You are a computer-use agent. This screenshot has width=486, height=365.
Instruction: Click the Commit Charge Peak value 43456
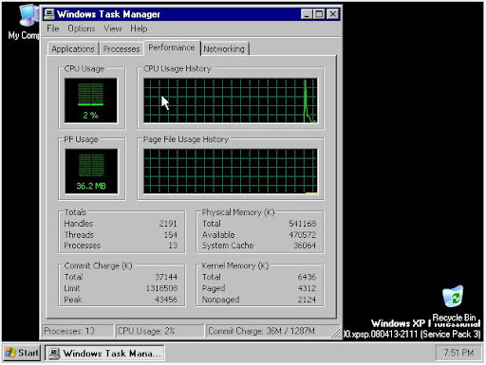[166, 300]
